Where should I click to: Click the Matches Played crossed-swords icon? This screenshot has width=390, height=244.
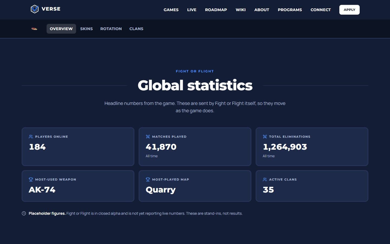(x=148, y=137)
